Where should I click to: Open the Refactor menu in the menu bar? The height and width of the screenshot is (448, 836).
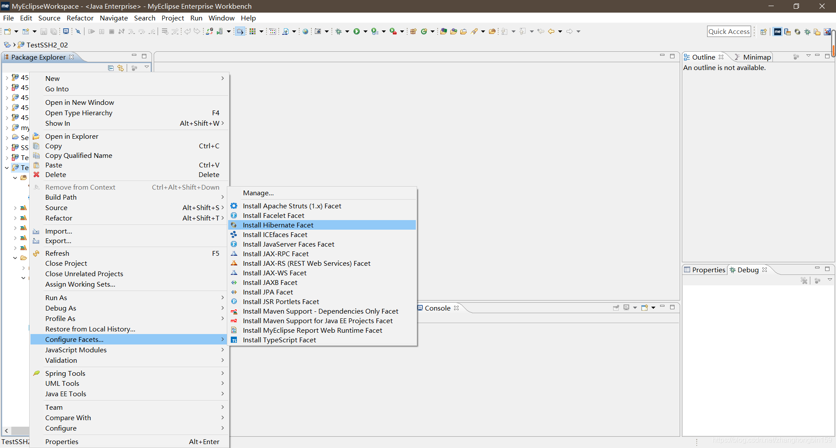[80, 18]
